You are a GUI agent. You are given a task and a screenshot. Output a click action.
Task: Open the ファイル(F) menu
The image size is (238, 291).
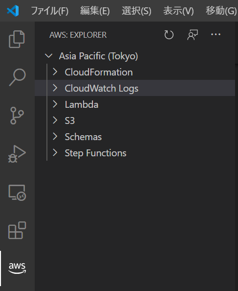click(49, 11)
